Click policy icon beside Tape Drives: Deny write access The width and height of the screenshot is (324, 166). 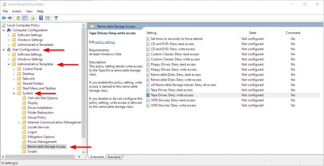(148, 95)
